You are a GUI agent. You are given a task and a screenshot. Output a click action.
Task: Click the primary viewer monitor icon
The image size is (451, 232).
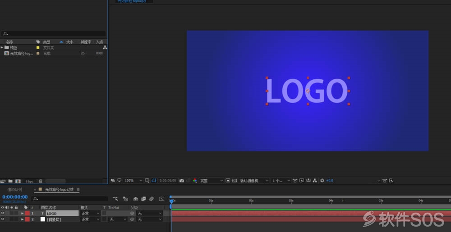pyautogui.click(x=120, y=180)
